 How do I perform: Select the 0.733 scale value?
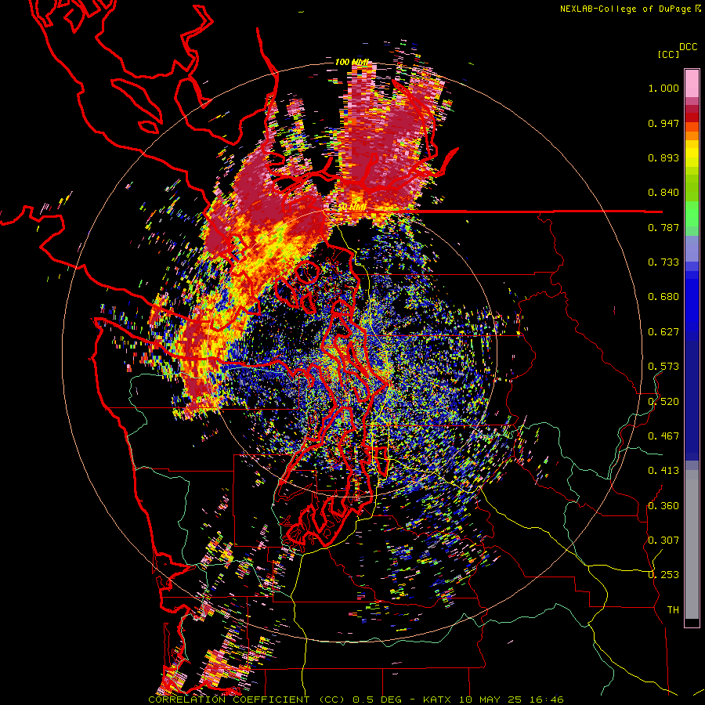tap(663, 262)
